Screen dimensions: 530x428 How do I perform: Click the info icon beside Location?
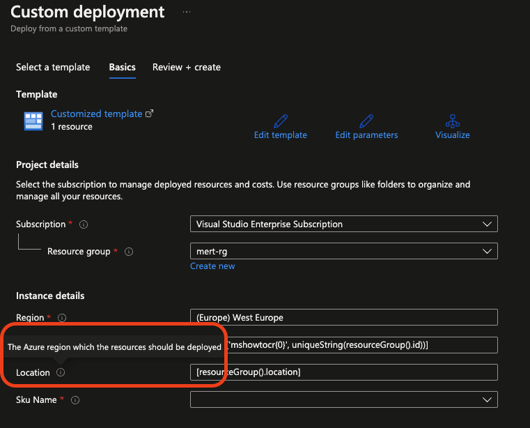coord(60,373)
